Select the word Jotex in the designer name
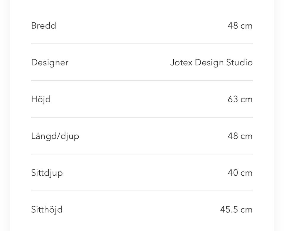The image size is (284, 231). coord(181,62)
